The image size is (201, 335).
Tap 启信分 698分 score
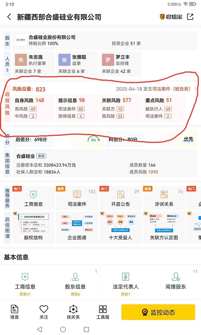pos(31,139)
